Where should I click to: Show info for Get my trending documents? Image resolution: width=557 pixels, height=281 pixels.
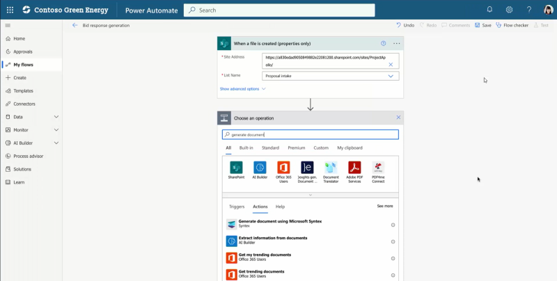tap(393, 258)
